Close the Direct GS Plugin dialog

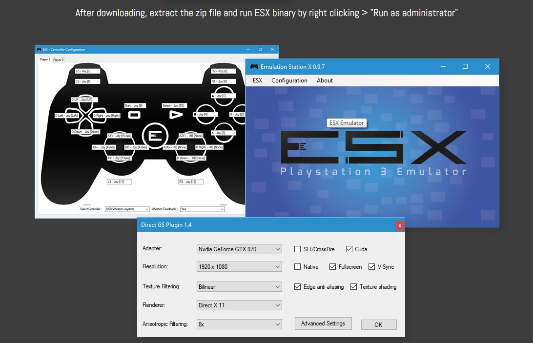[400, 225]
